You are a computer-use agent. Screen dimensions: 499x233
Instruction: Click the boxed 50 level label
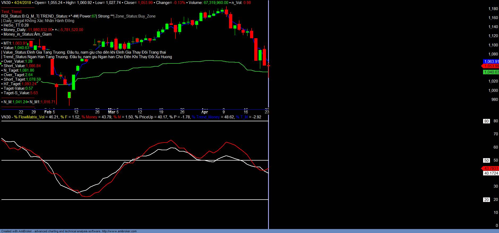486,161
